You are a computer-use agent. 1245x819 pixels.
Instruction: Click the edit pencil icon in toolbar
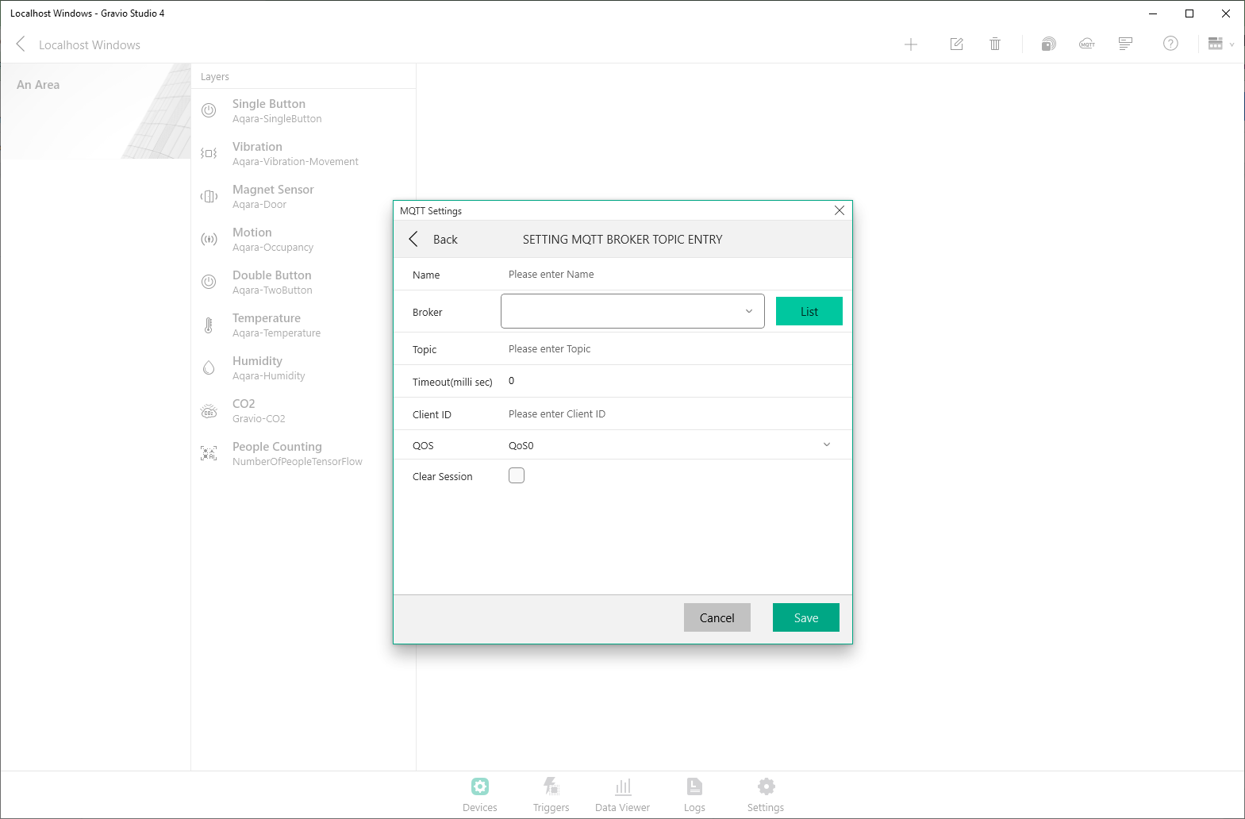click(x=957, y=44)
